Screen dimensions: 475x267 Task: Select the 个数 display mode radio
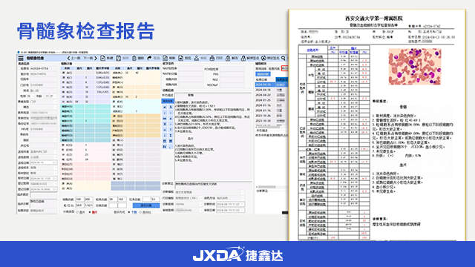[129, 212]
